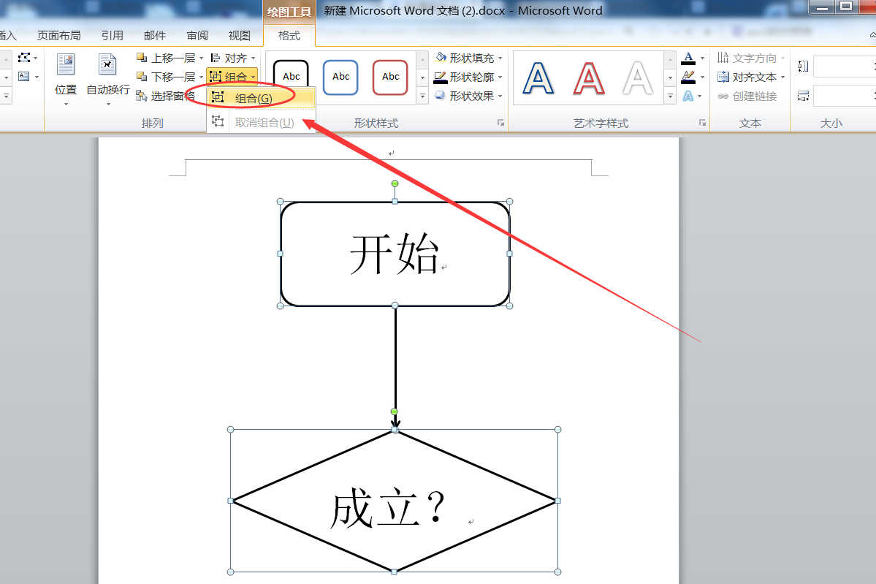Select the 成立？ diamond shape

395,501
